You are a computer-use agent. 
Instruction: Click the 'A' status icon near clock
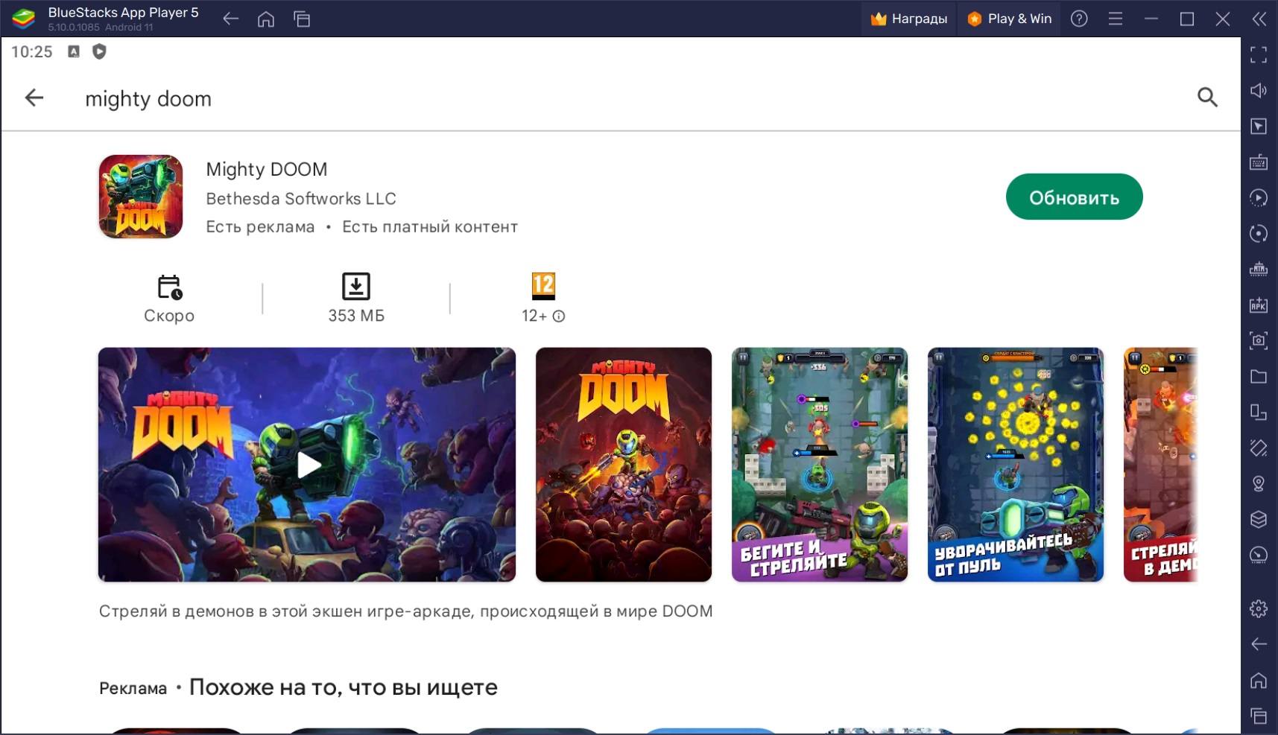point(74,51)
